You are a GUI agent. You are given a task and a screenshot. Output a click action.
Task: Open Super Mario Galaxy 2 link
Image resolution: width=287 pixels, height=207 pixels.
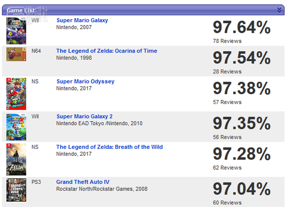84,116
